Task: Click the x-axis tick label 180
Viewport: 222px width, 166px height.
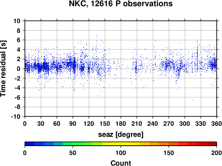Action: click(x=121, y=124)
